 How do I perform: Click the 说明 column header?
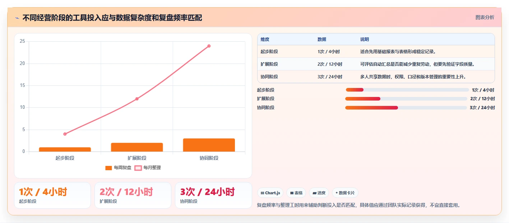tap(365, 40)
